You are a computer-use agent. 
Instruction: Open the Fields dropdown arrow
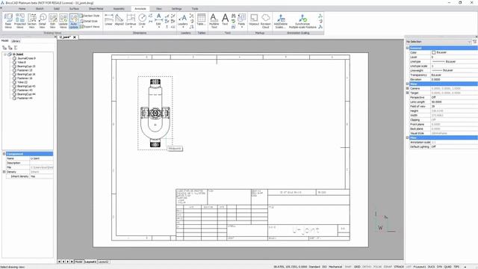(242, 27)
